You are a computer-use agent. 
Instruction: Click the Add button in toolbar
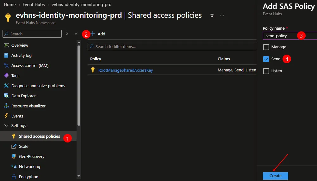coord(98,34)
